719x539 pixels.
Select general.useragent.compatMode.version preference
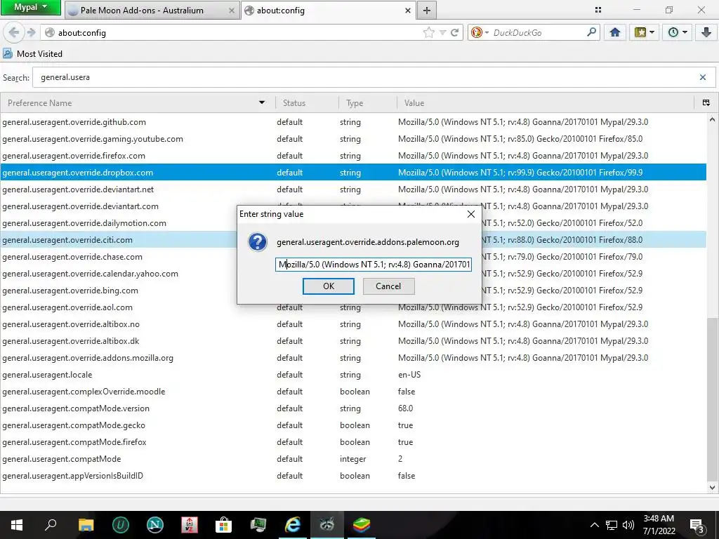click(x=353, y=408)
